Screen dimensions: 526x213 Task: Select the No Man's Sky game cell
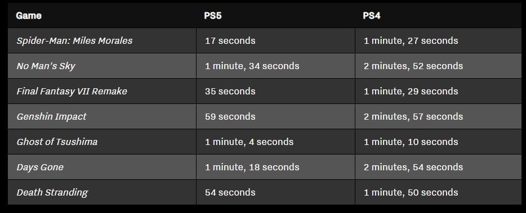102,66
